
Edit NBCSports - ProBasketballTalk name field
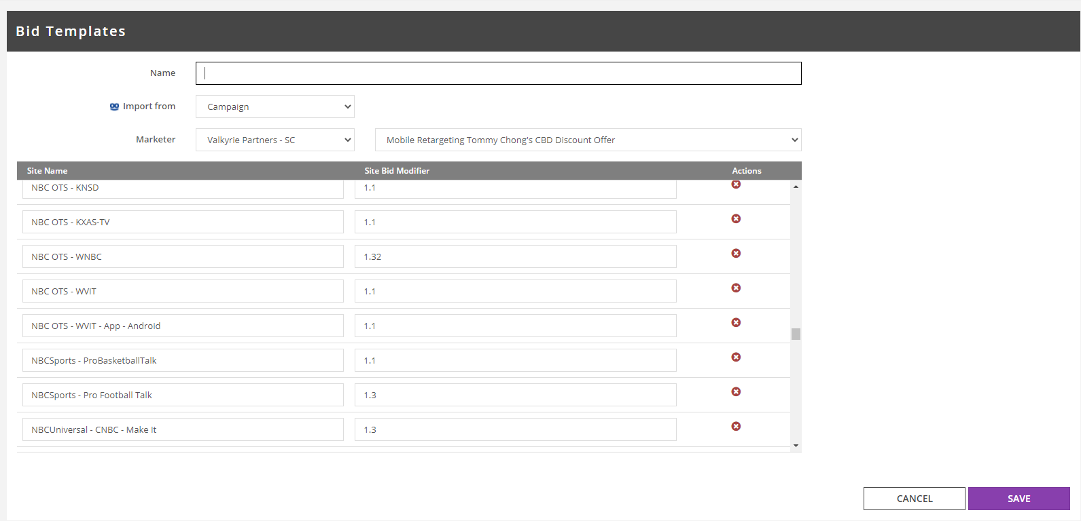pos(183,360)
